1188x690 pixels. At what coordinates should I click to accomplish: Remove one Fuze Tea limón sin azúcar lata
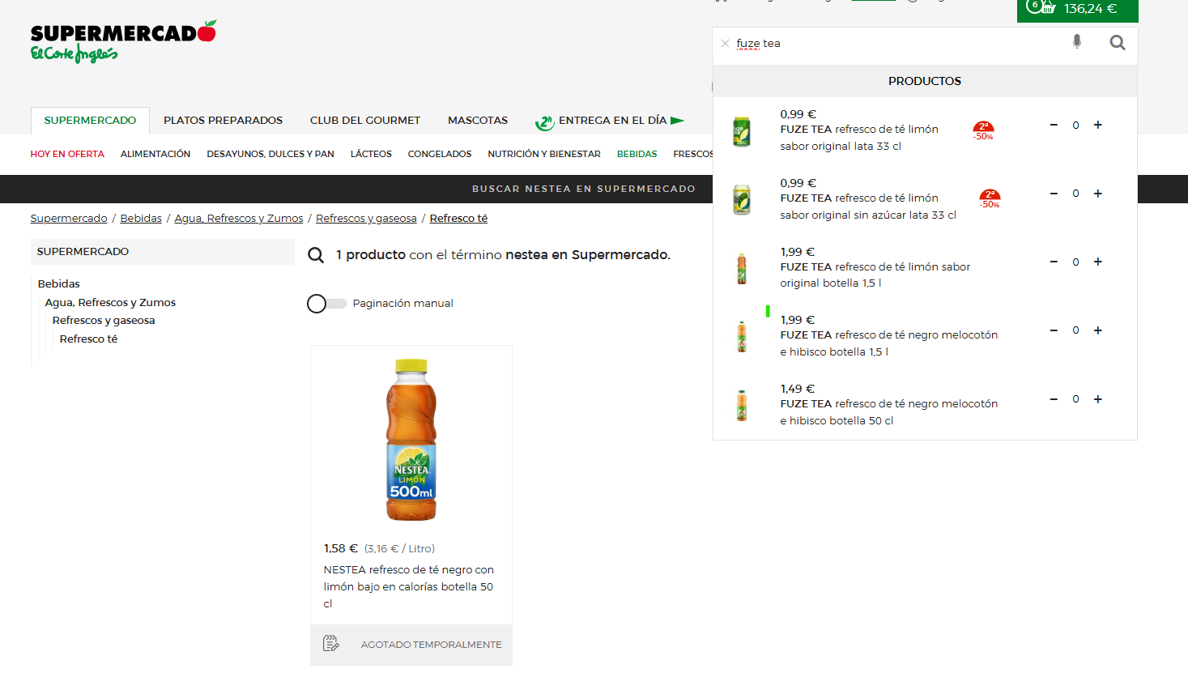click(1054, 194)
